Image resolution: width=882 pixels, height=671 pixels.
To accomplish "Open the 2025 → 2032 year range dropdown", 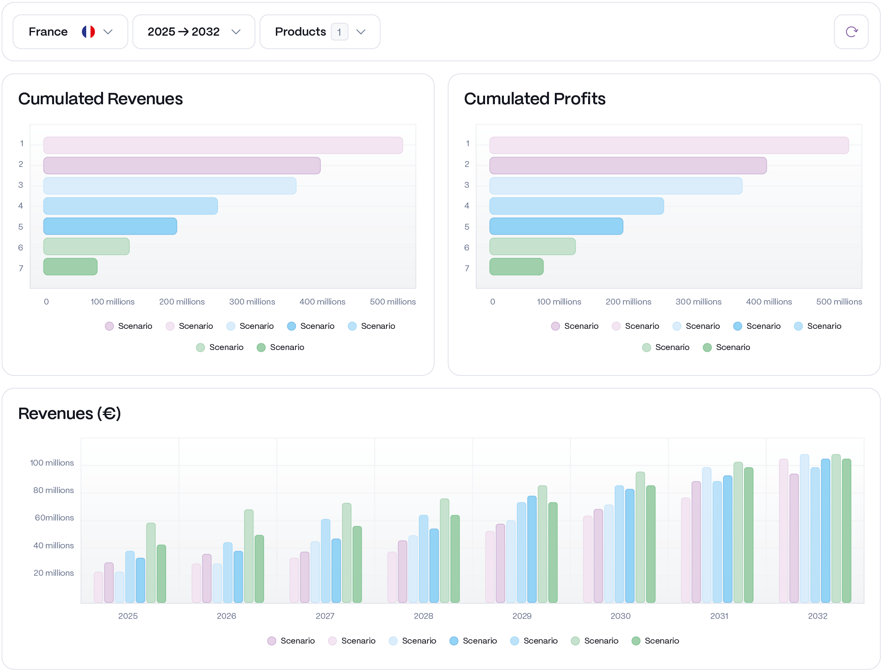I will pos(194,32).
